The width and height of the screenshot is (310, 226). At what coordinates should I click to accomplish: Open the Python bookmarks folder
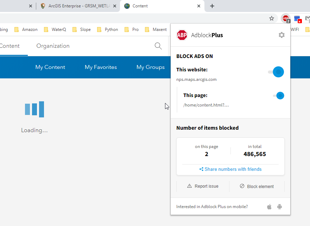(x=108, y=30)
